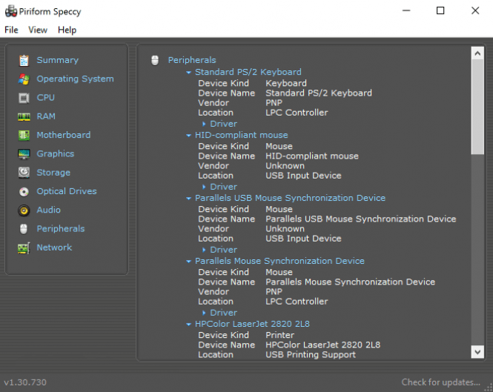This screenshot has width=493, height=392.
Task: Click the Summary clipboard icon
Action: click(x=24, y=60)
